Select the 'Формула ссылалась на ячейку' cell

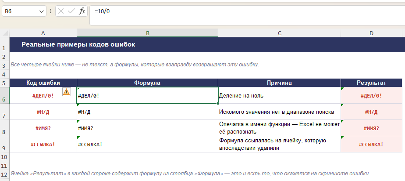pyautogui.click(x=280, y=144)
